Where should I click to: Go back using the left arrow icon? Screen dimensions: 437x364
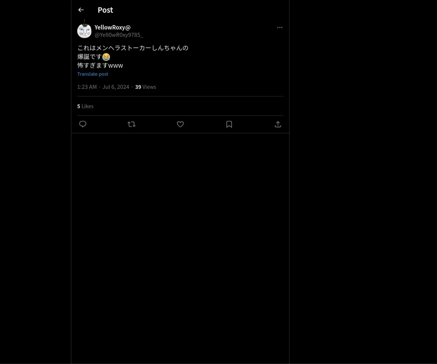pyautogui.click(x=81, y=10)
